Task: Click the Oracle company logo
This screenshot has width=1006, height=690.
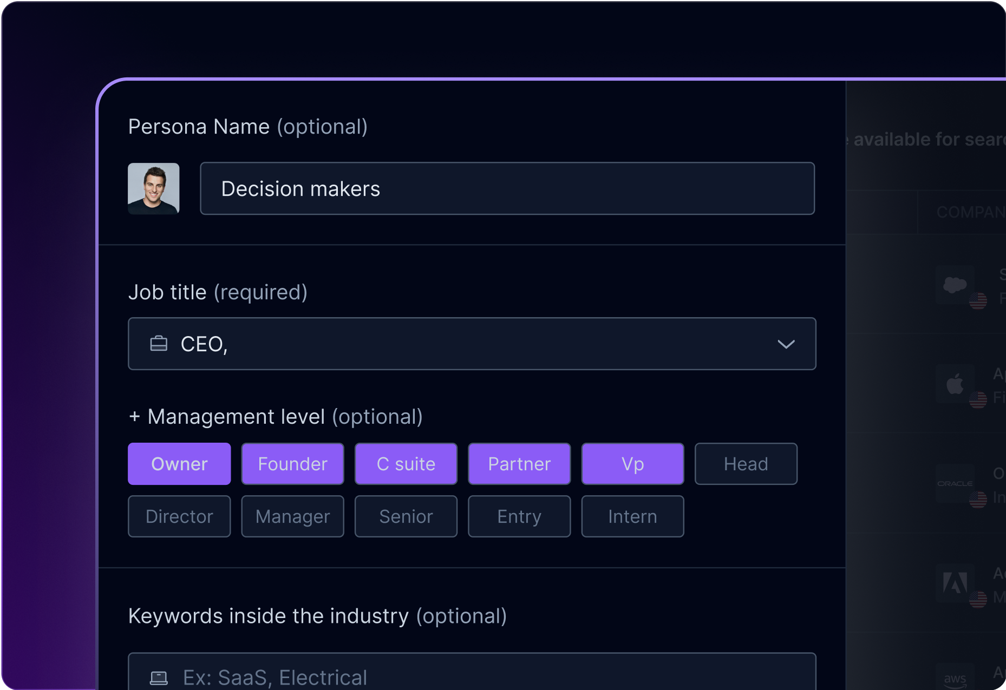Action: [x=955, y=483]
